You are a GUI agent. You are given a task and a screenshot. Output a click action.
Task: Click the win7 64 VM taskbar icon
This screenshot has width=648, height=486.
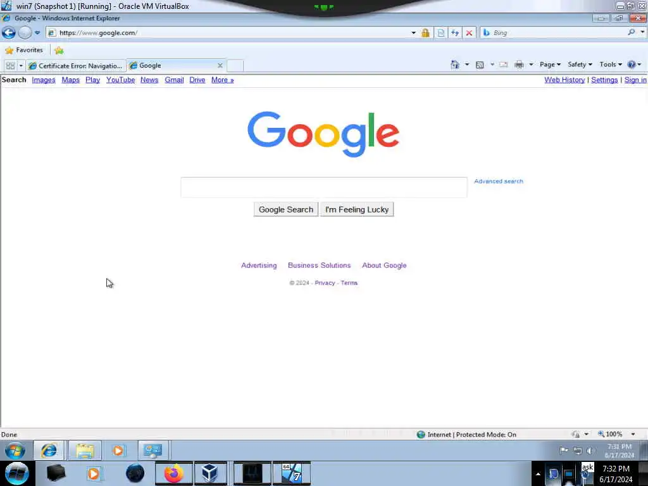(292, 473)
